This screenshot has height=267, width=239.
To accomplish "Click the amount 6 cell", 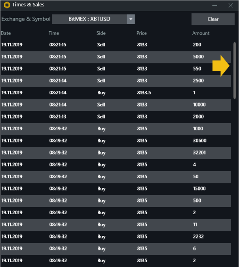I will point(194,248).
